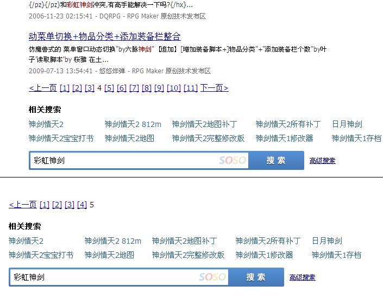Screen dimensions: 383x298
Task: Click snippet line containing 冲突,有高手能解决一下吗
Action: click(x=111, y=5)
